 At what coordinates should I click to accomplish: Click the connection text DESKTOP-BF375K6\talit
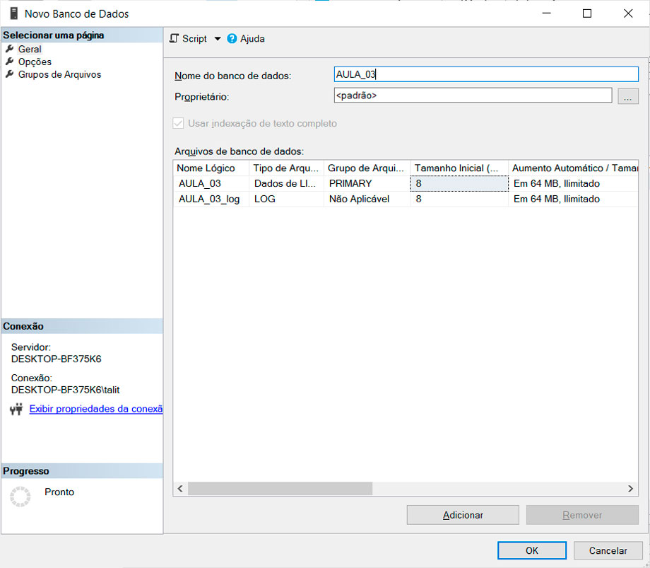(65, 390)
